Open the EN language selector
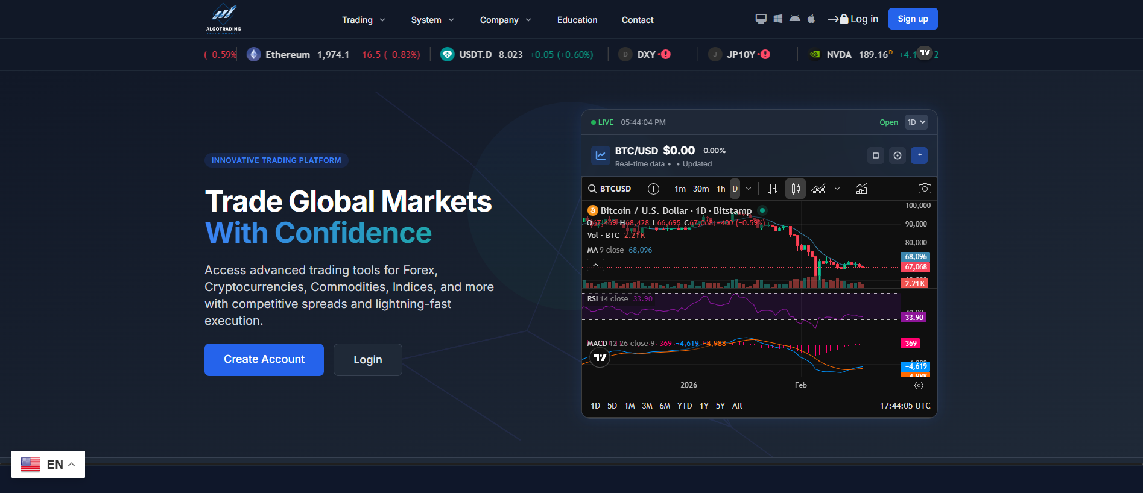The height and width of the screenshot is (493, 1143). (48, 465)
